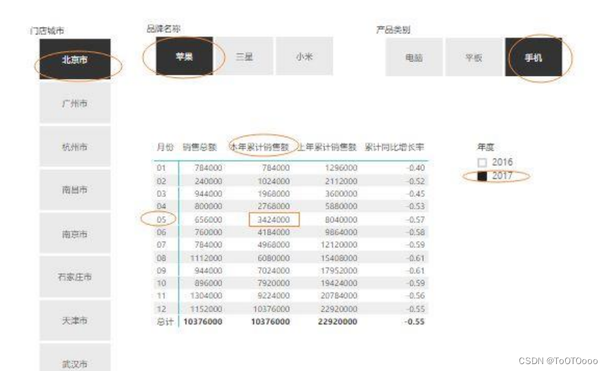Viewport: 608px width, 371px height.
Task: Select 电脑 product category
Action: [x=414, y=57]
